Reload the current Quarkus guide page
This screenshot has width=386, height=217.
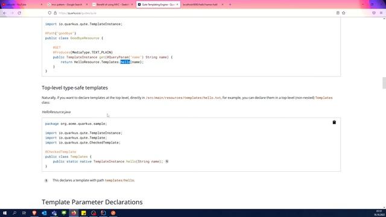click(19, 13)
